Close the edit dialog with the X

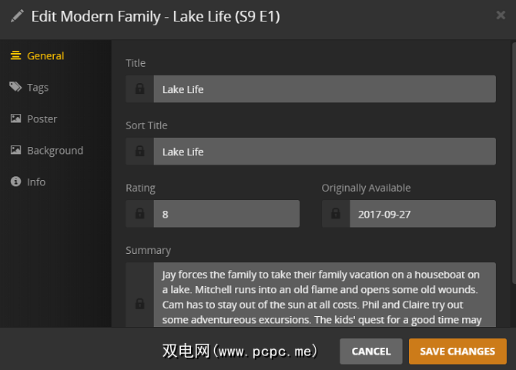click(501, 15)
